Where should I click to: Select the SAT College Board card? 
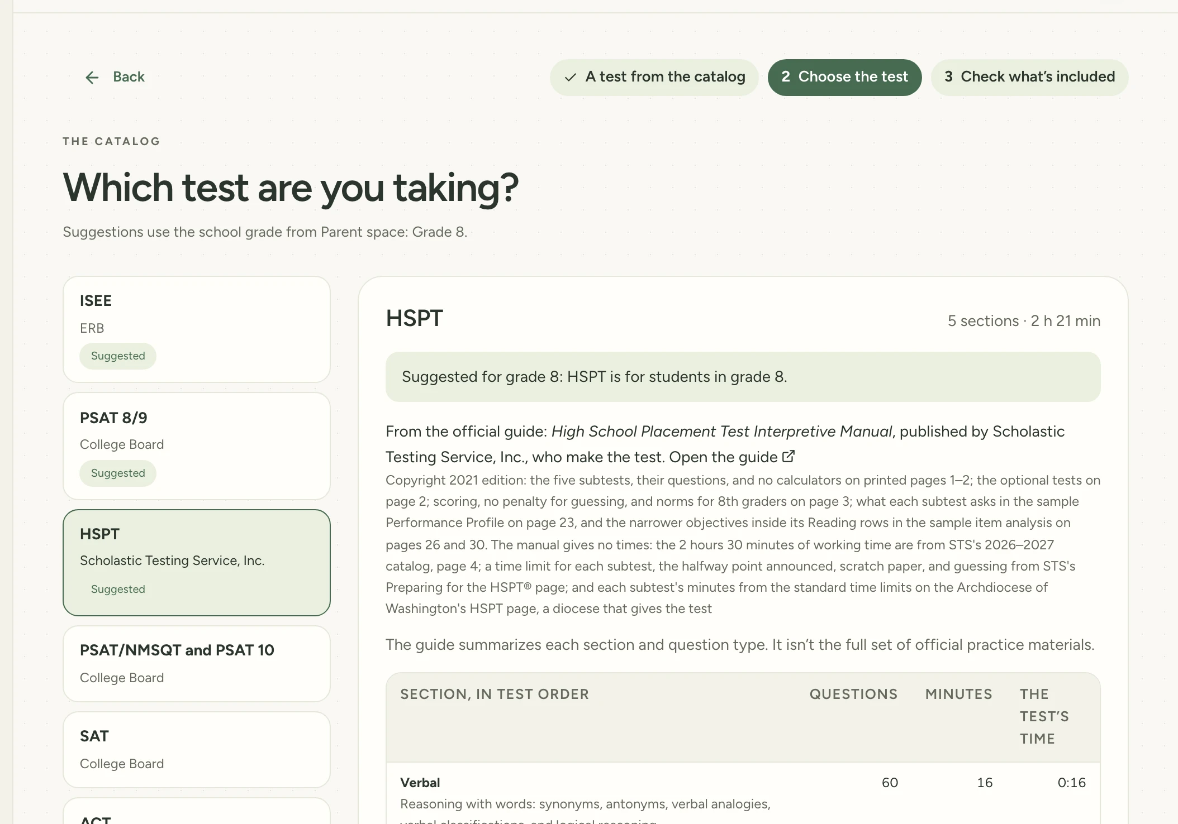tap(197, 750)
